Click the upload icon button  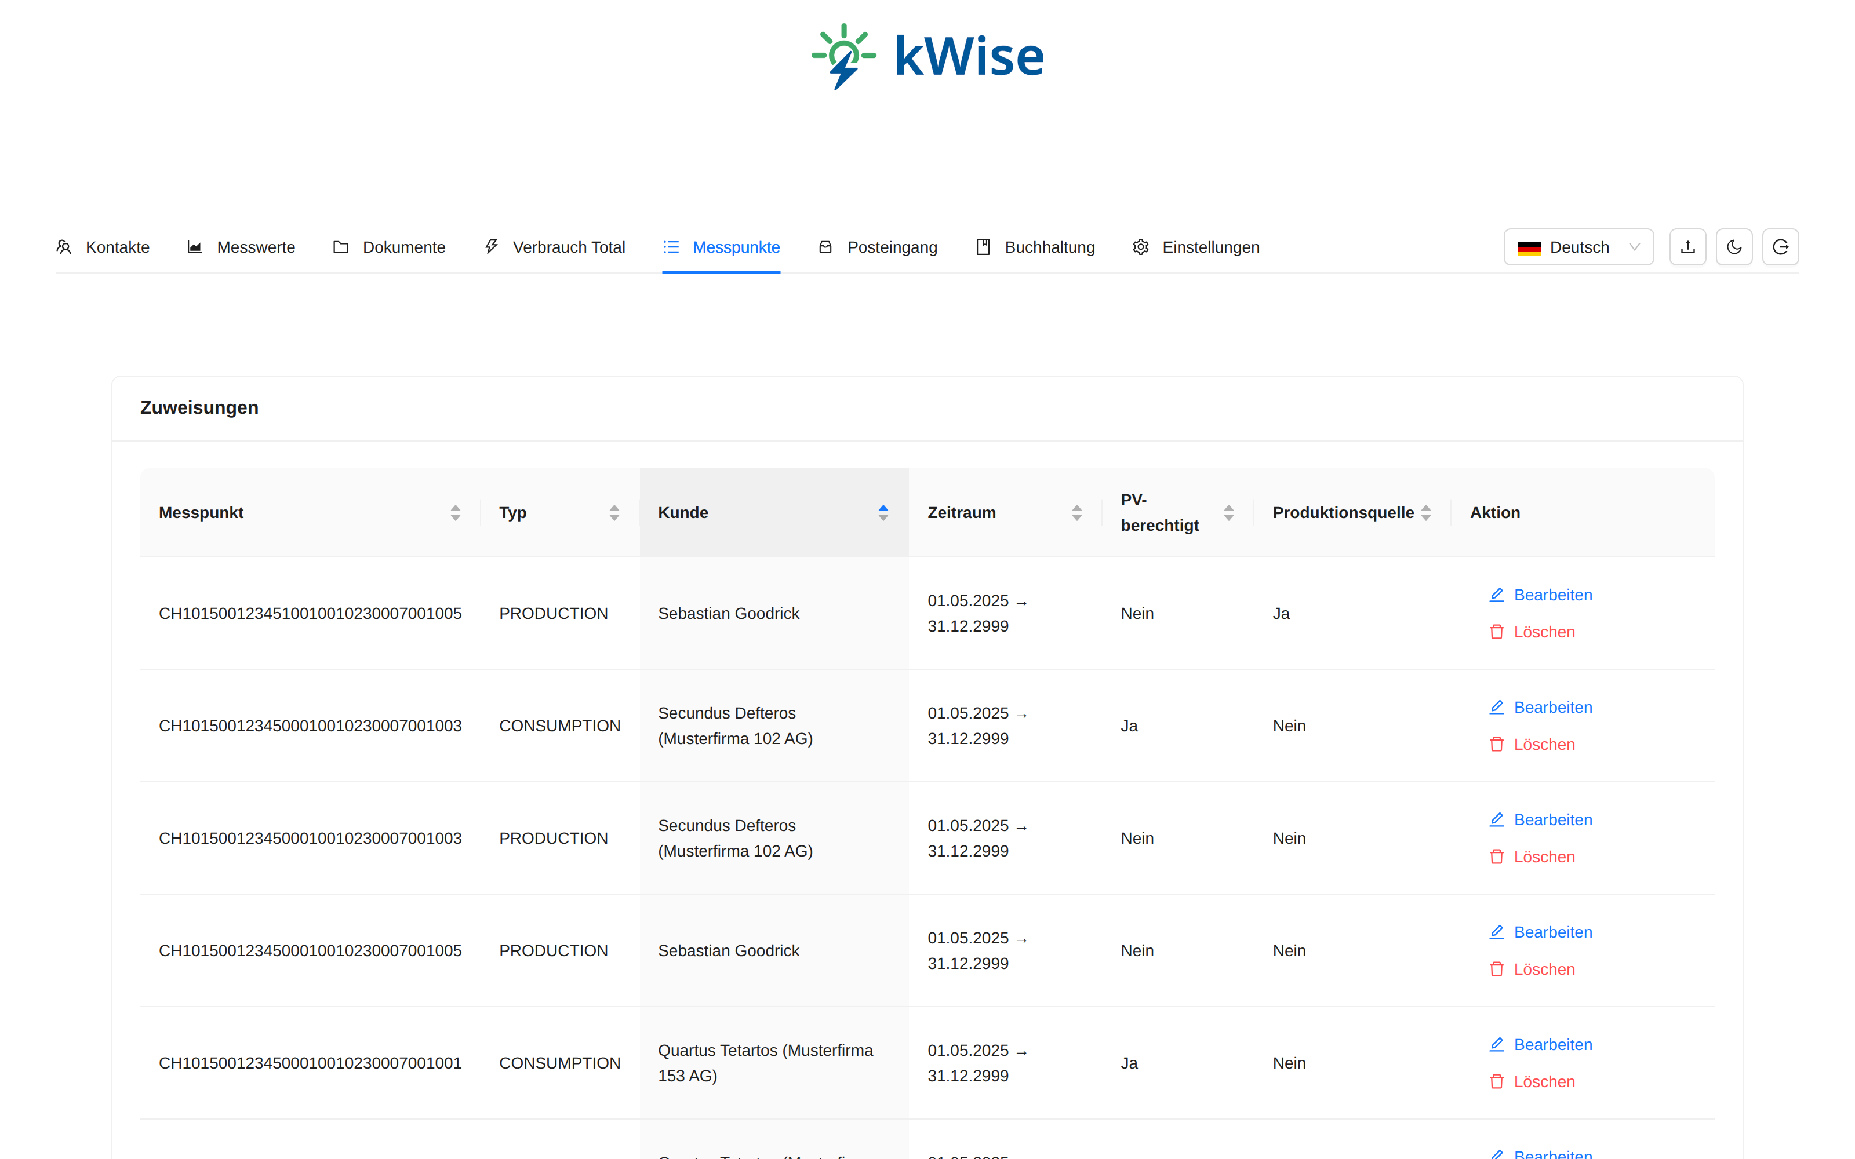(1688, 247)
